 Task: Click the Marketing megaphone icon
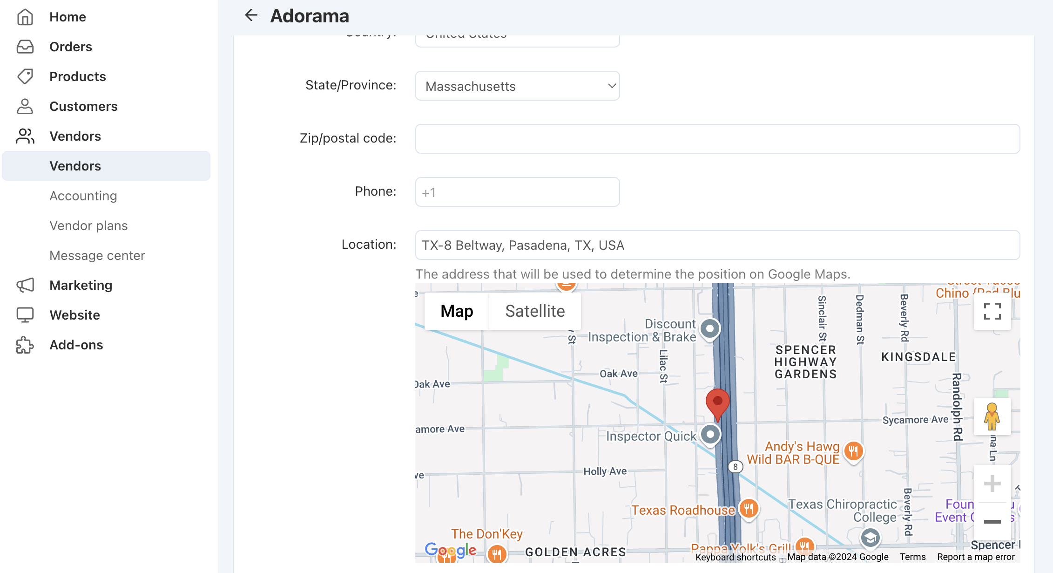[x=25, y=286]
